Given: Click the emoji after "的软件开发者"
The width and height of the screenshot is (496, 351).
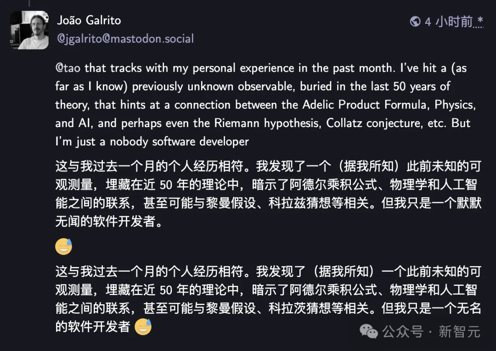Looking at the screenshot, I should click(x=143, y=326).
